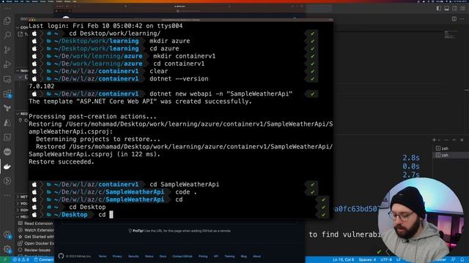Open Get Started with Docker Tutorial link

36,237
